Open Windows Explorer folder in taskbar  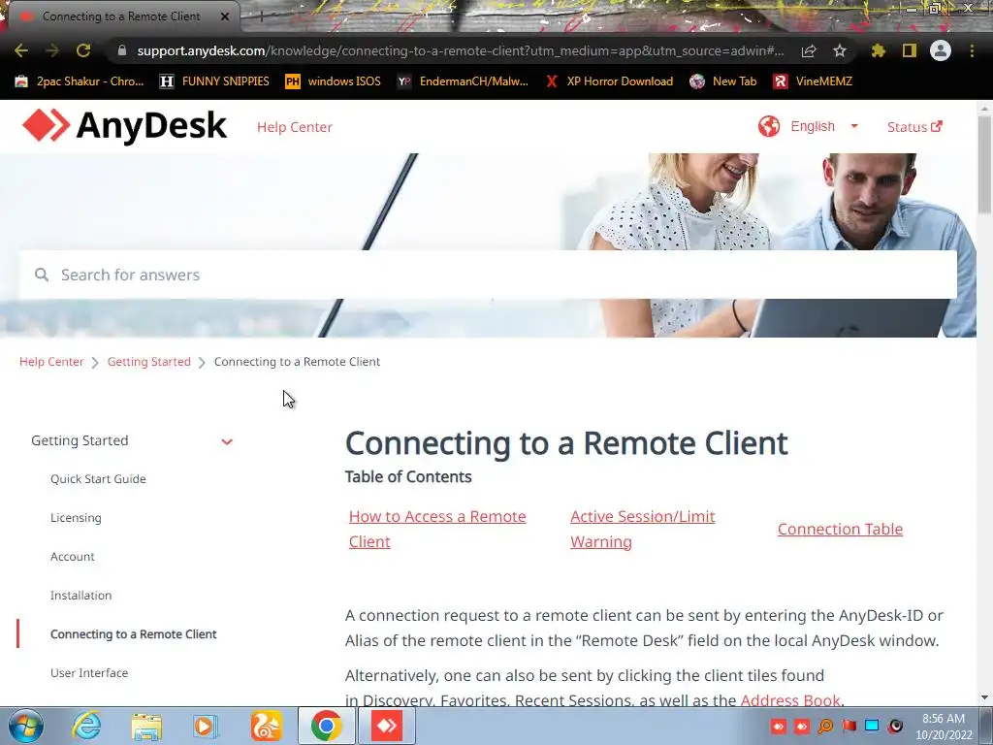tap(146, 726)
